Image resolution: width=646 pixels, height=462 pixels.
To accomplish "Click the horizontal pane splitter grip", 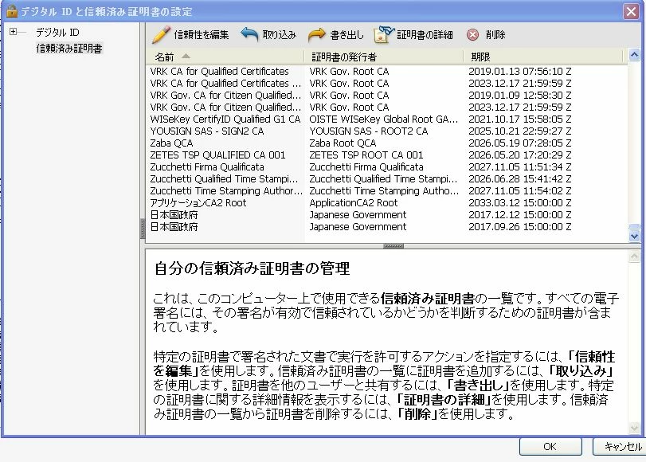I will (393, 246).
